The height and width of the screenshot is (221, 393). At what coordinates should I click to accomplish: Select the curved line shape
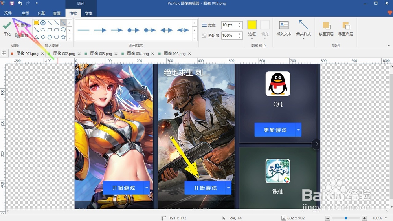coord(56,23)
